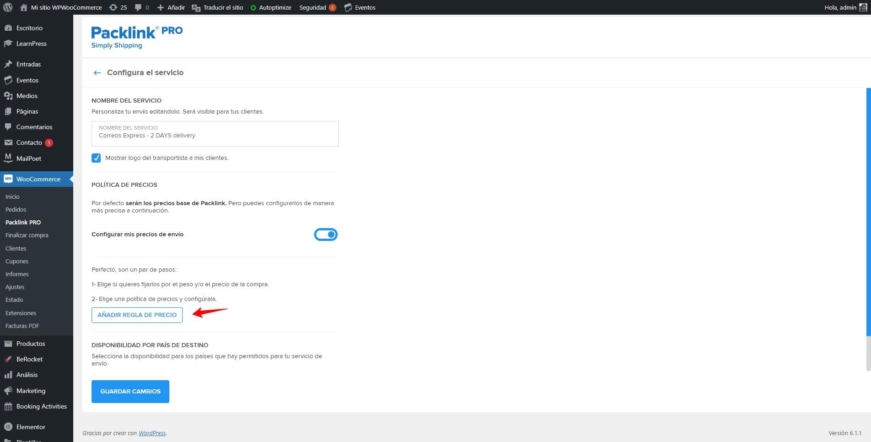The height and width of the screenshot is (442, 871).
Task: Click Autoptimize label in admin bar
Action: (275, 7)
